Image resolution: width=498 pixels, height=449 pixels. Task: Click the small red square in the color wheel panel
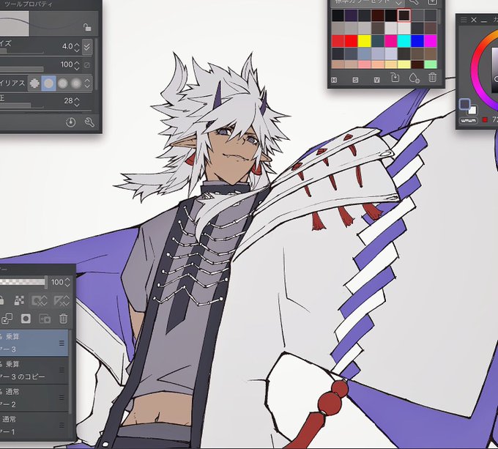(x=485, y=119)
